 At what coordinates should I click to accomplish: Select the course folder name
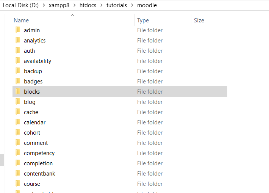32,184
